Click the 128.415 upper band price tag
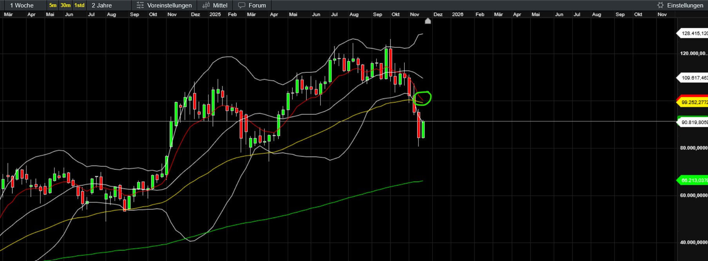Viewport: 708px width, 261px height. [692, 33]
